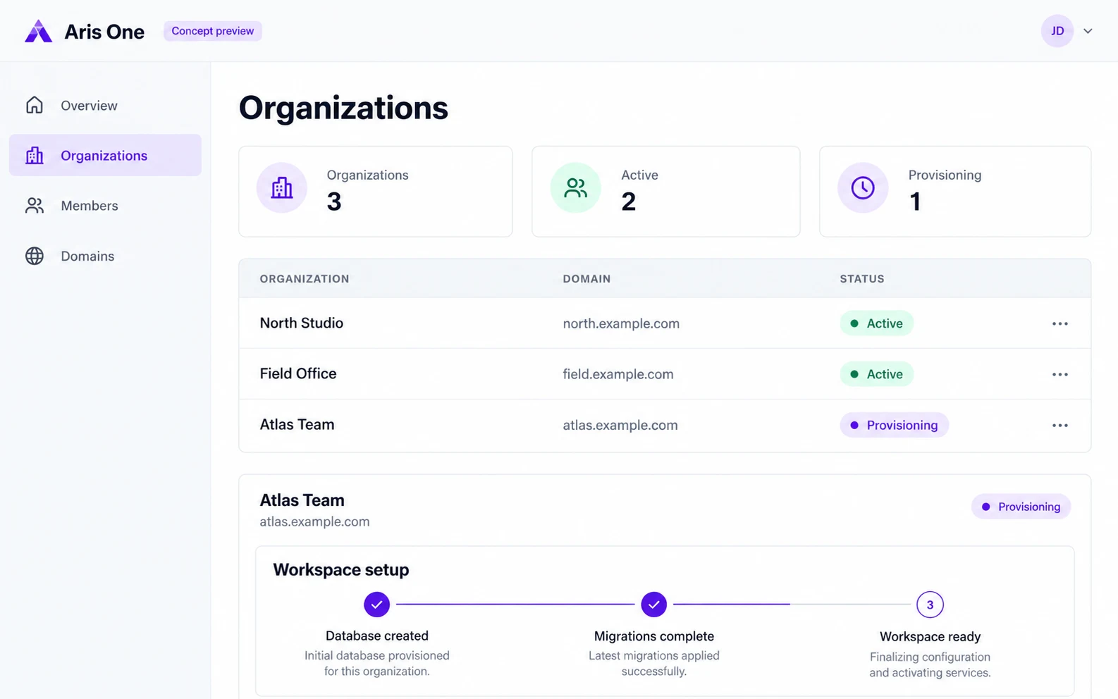Viewport: 1118px width, 699px height.
Task: Click the Provisioning badge in Atlas Team table row
Action: point(894,425)
